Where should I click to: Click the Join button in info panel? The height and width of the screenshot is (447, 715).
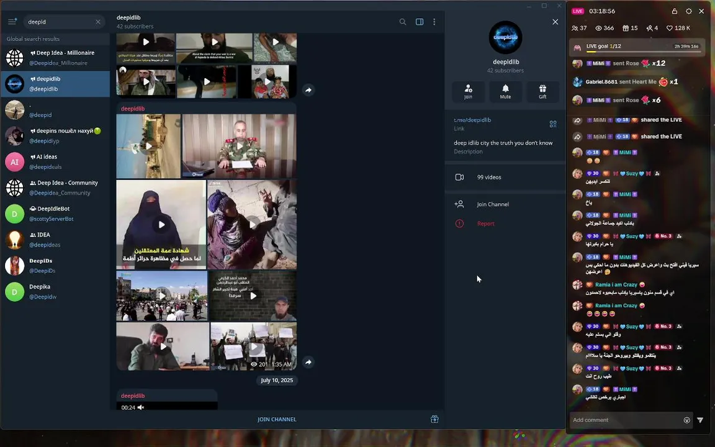[469, 91]
